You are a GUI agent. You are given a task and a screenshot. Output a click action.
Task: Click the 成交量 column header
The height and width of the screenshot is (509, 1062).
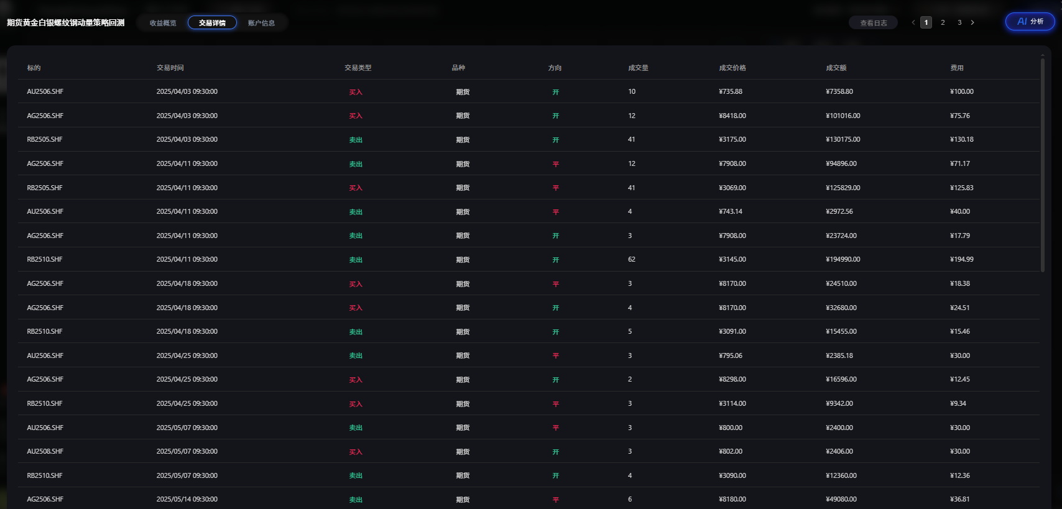click(638, 68)
